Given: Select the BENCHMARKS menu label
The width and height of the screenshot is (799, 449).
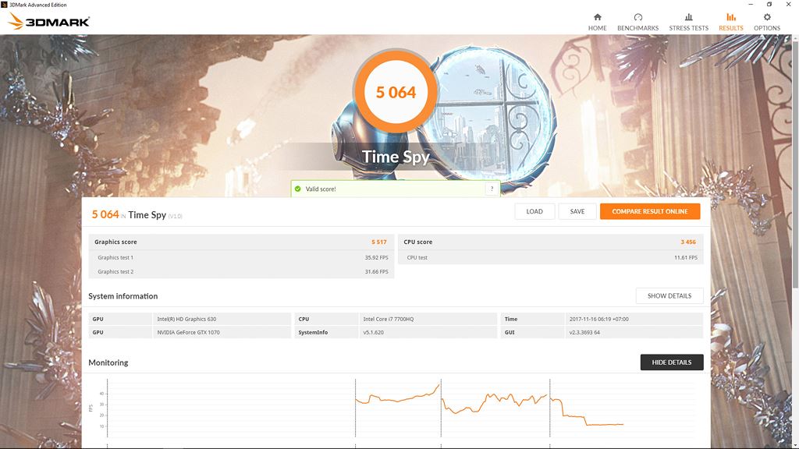Looking at the screenshot, I should (x=638, y=28).
